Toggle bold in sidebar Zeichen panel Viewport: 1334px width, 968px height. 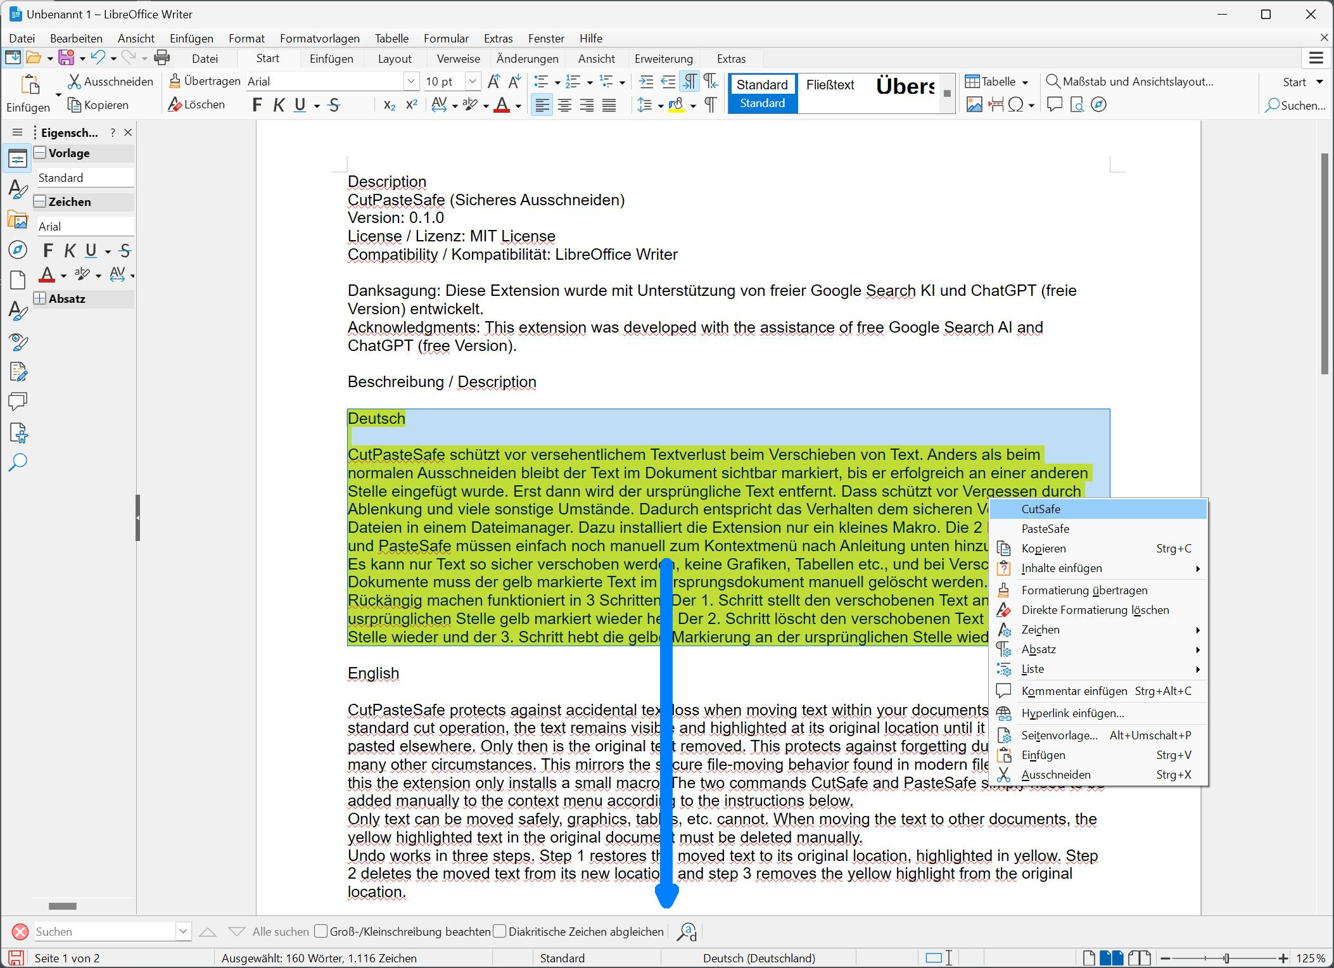pyautogui.click(x=48, y=251)
